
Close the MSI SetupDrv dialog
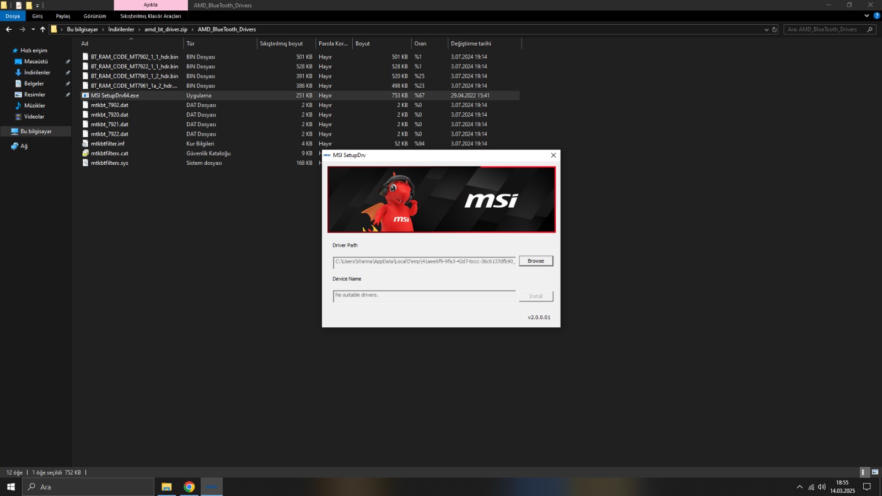coord(553,155)
